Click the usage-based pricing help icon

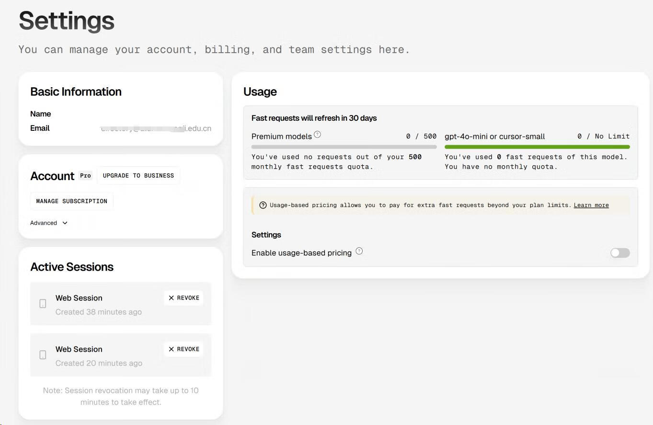click(x=359, y=251)
